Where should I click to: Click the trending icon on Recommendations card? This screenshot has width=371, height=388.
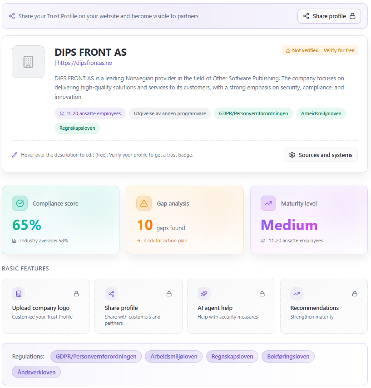point(297,294)
